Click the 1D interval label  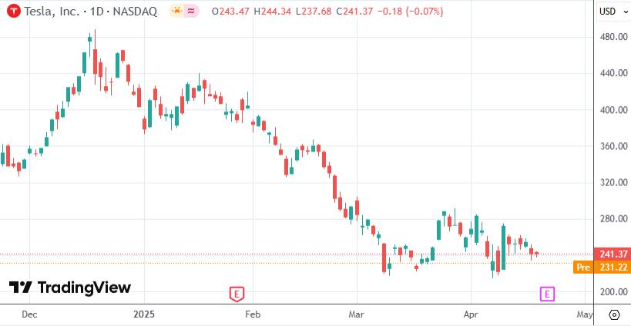coord(96,12)
